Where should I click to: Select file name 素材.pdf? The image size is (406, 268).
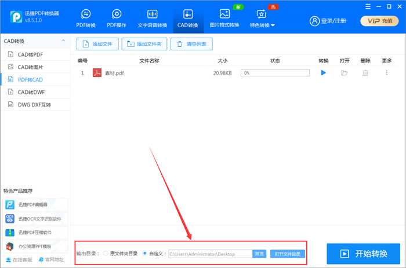click(x=114, y=73)
